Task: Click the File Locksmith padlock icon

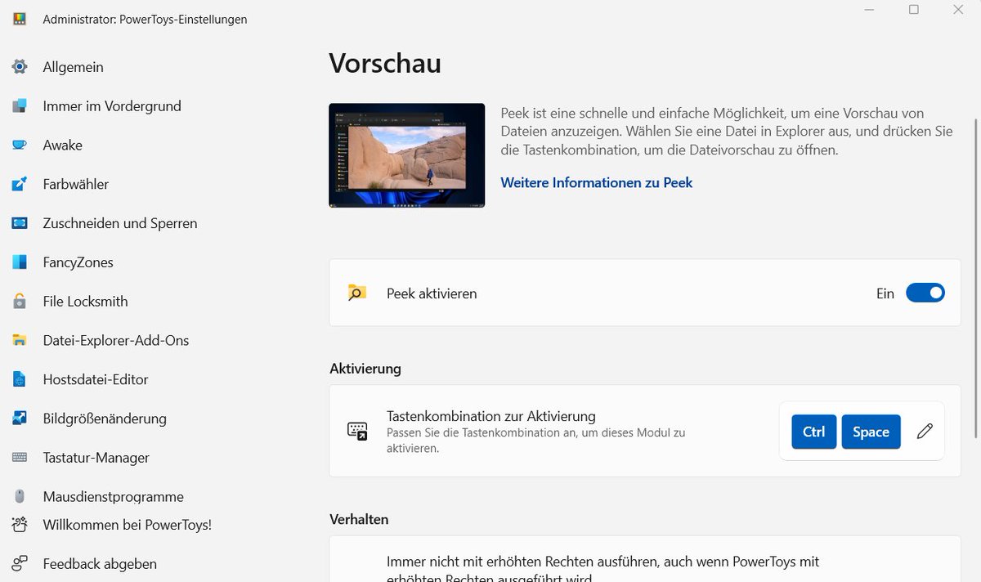Action: (x=20, y=302)
